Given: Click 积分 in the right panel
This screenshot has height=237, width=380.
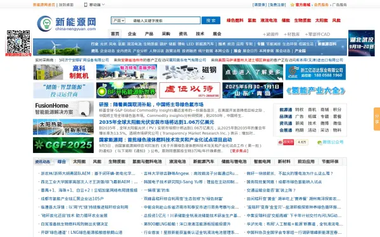Looking at the screenshot, I should tap(337, 109).
